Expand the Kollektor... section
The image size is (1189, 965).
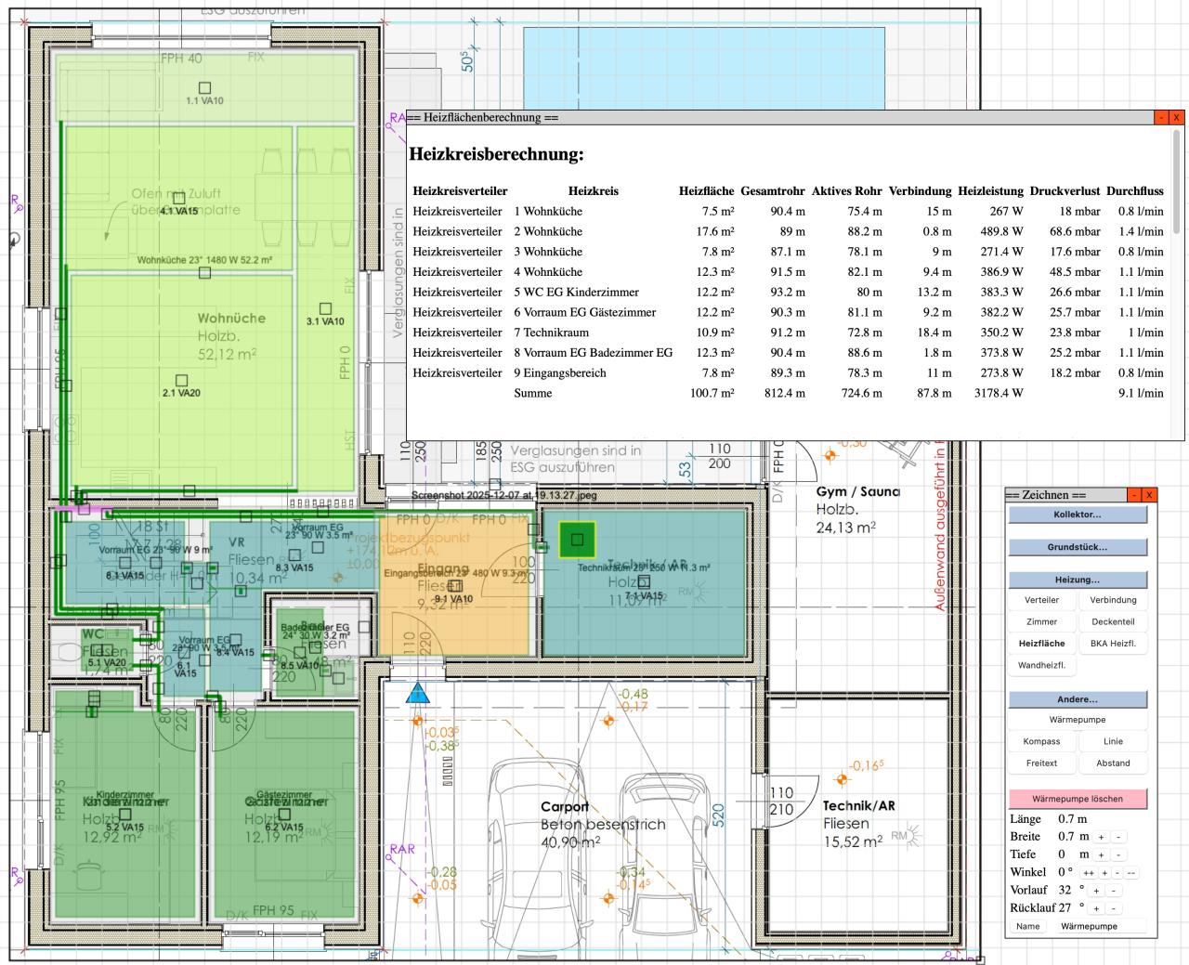[x=1078, y=515]
